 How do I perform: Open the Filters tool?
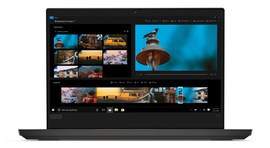point(130,83)
